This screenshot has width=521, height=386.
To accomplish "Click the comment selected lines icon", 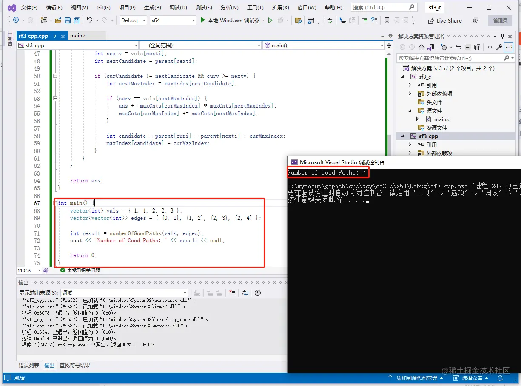I will click(x=365, y=20).
